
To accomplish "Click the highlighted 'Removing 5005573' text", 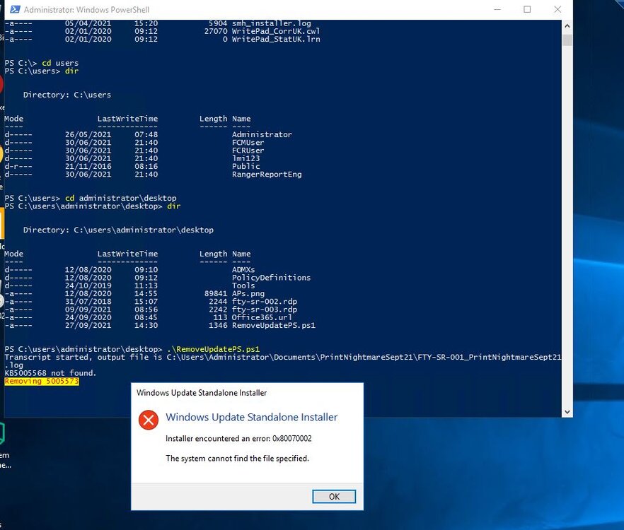I will point(42,381).
